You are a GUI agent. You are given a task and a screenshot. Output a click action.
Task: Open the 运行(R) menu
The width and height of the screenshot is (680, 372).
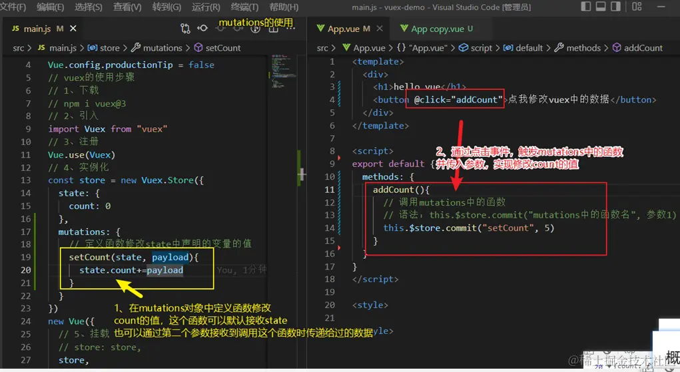tap(206, 7)
